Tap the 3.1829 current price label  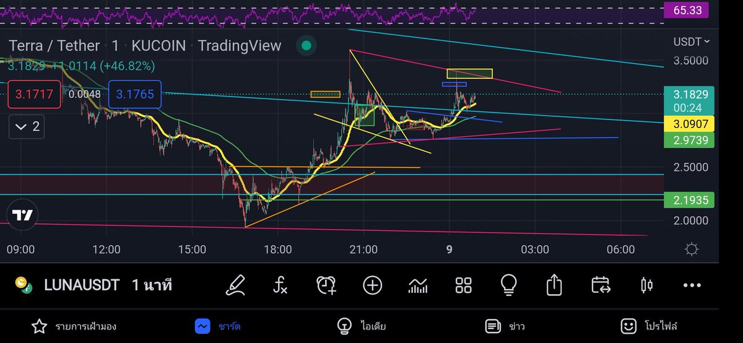[690, 95]
